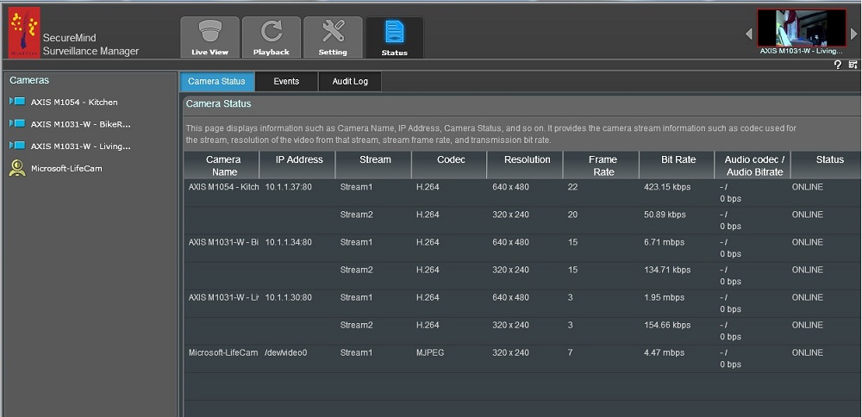Open the Setting tab
862x417 pixels.
[333, 37]
